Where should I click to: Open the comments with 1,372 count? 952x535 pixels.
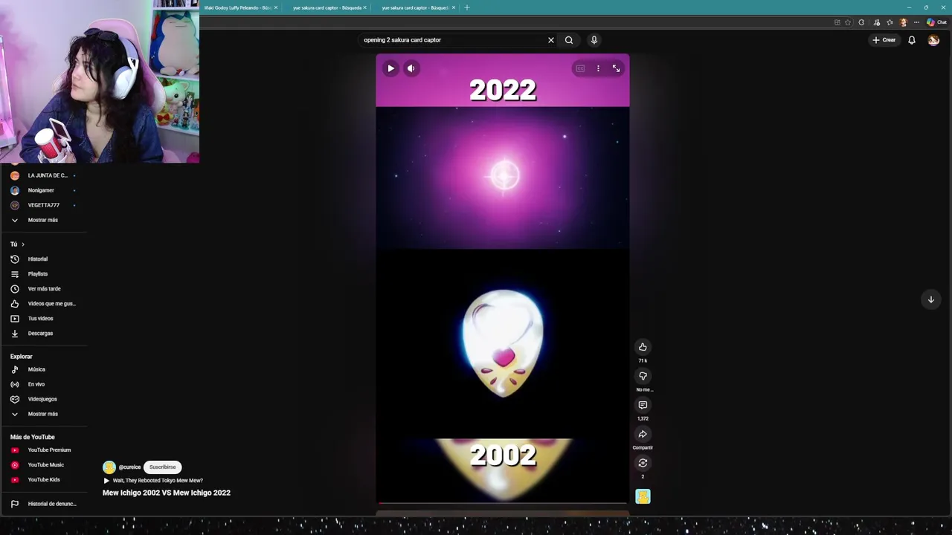(x=643, y=405)
